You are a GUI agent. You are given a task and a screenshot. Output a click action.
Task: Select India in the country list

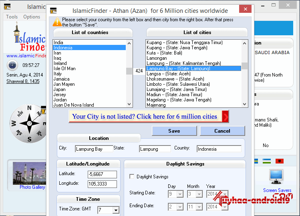(89, 42)
